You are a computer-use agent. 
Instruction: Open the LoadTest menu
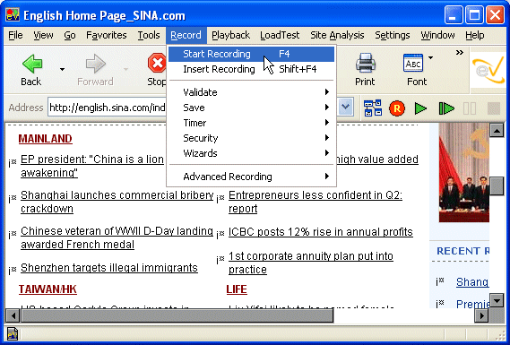click(280, 35)
